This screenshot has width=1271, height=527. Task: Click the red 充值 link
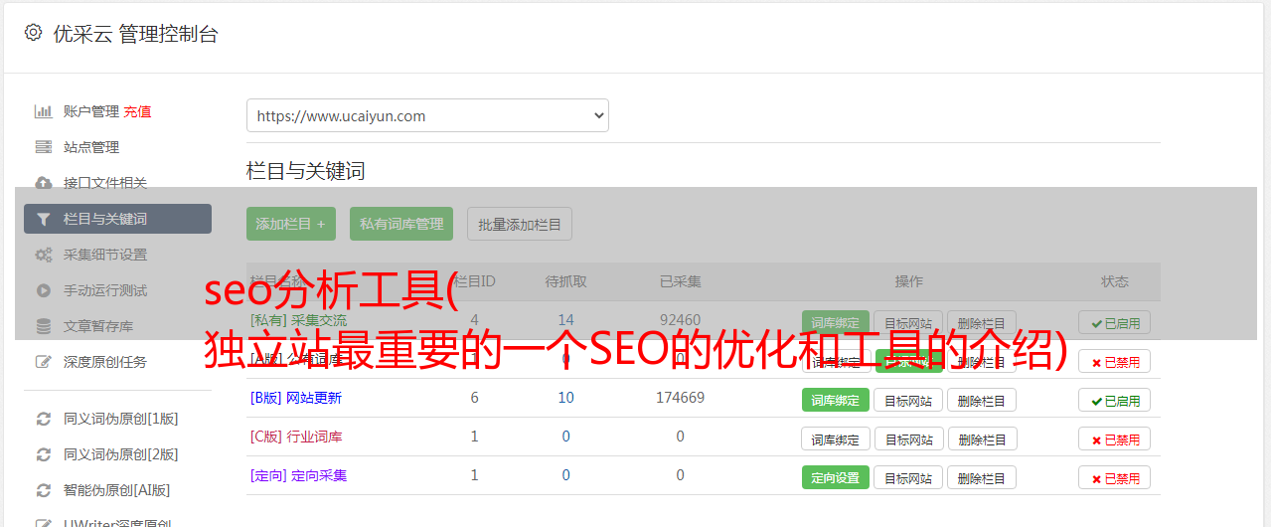coord(138,111)
